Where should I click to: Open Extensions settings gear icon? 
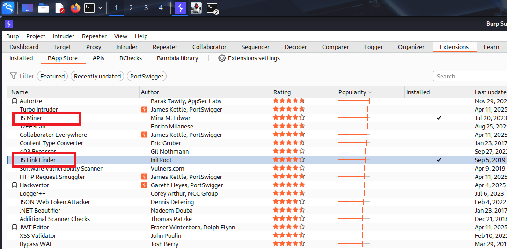tap(222, 58)
